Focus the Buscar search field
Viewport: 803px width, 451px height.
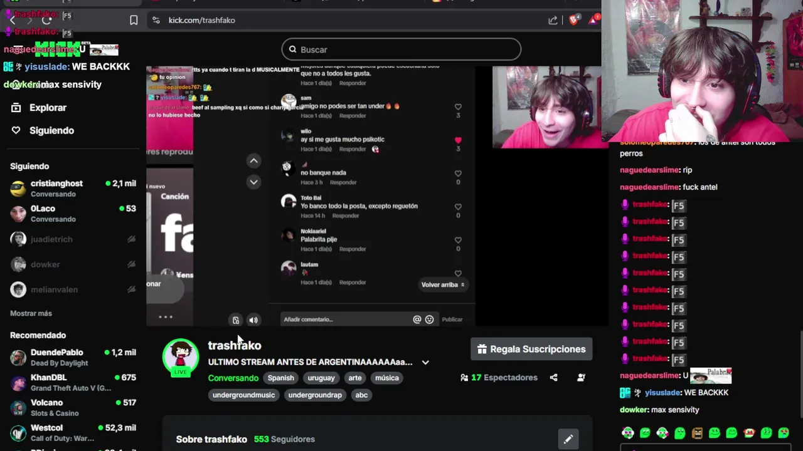(x=401, y=49)
